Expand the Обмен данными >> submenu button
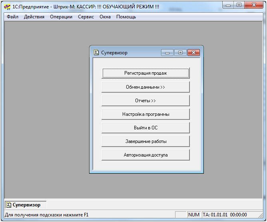The width and height of the screenshot is (267, 222). tap(145, 87)
